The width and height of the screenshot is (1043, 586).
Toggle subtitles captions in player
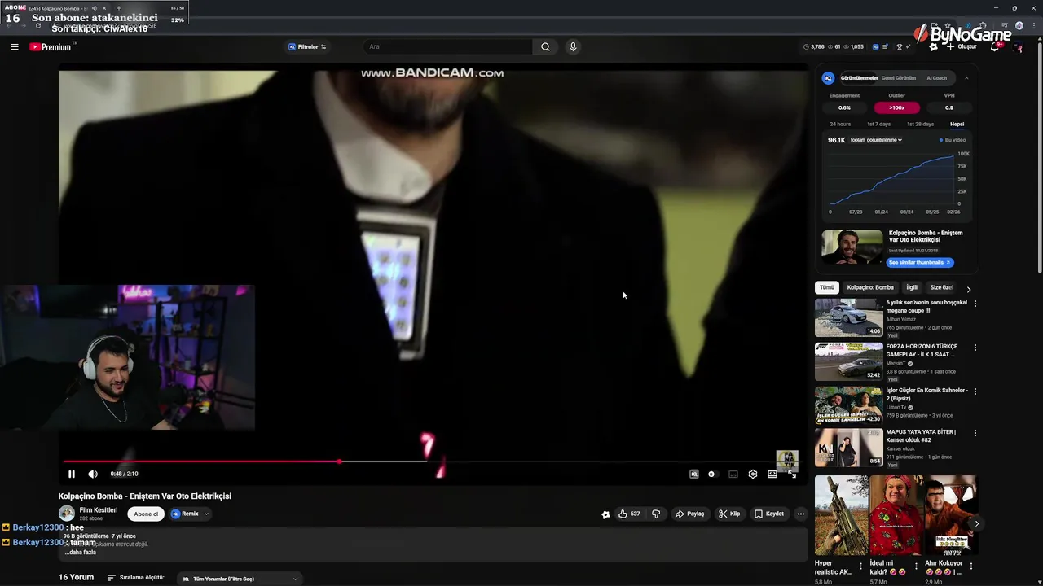(x=733, y=474)
